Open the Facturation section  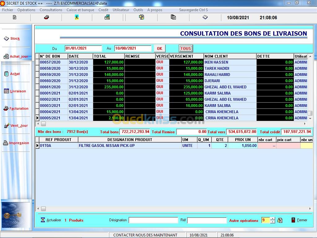pos(18,108)
